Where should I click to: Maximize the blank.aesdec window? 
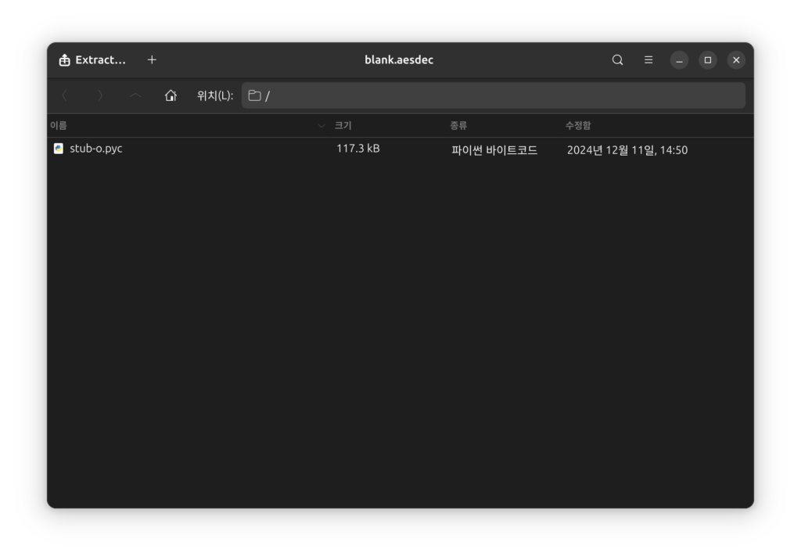coord(707,59)
